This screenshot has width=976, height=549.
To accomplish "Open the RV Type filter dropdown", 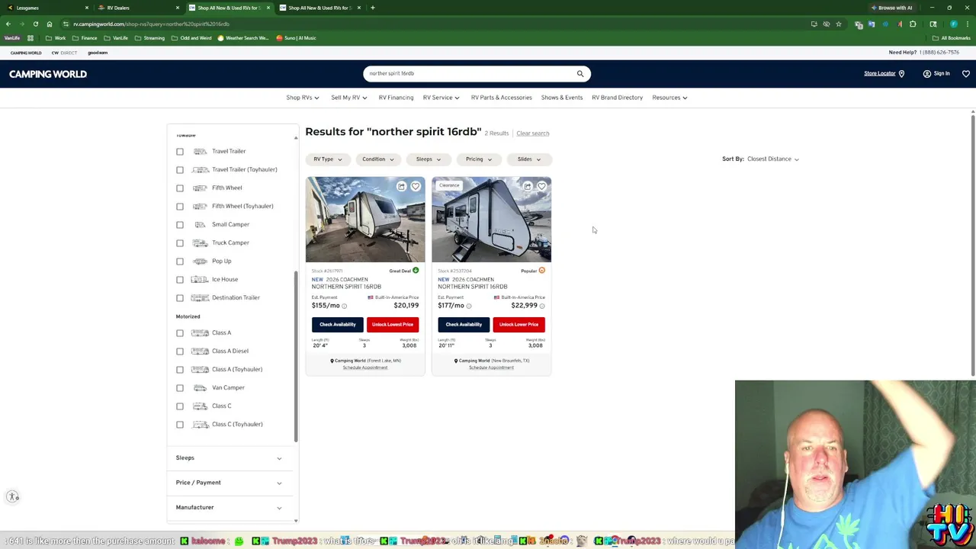I will pyautogui.click(x=328, y=159).
